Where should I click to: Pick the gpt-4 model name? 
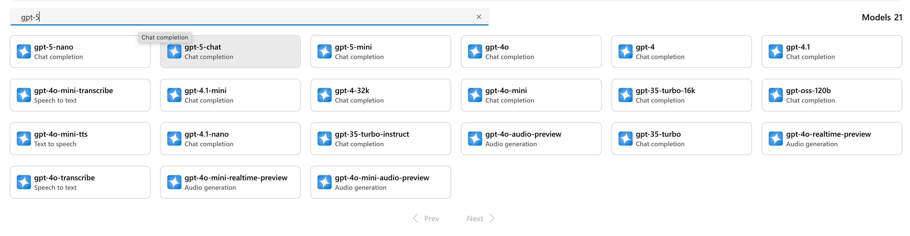pos(645,47)
